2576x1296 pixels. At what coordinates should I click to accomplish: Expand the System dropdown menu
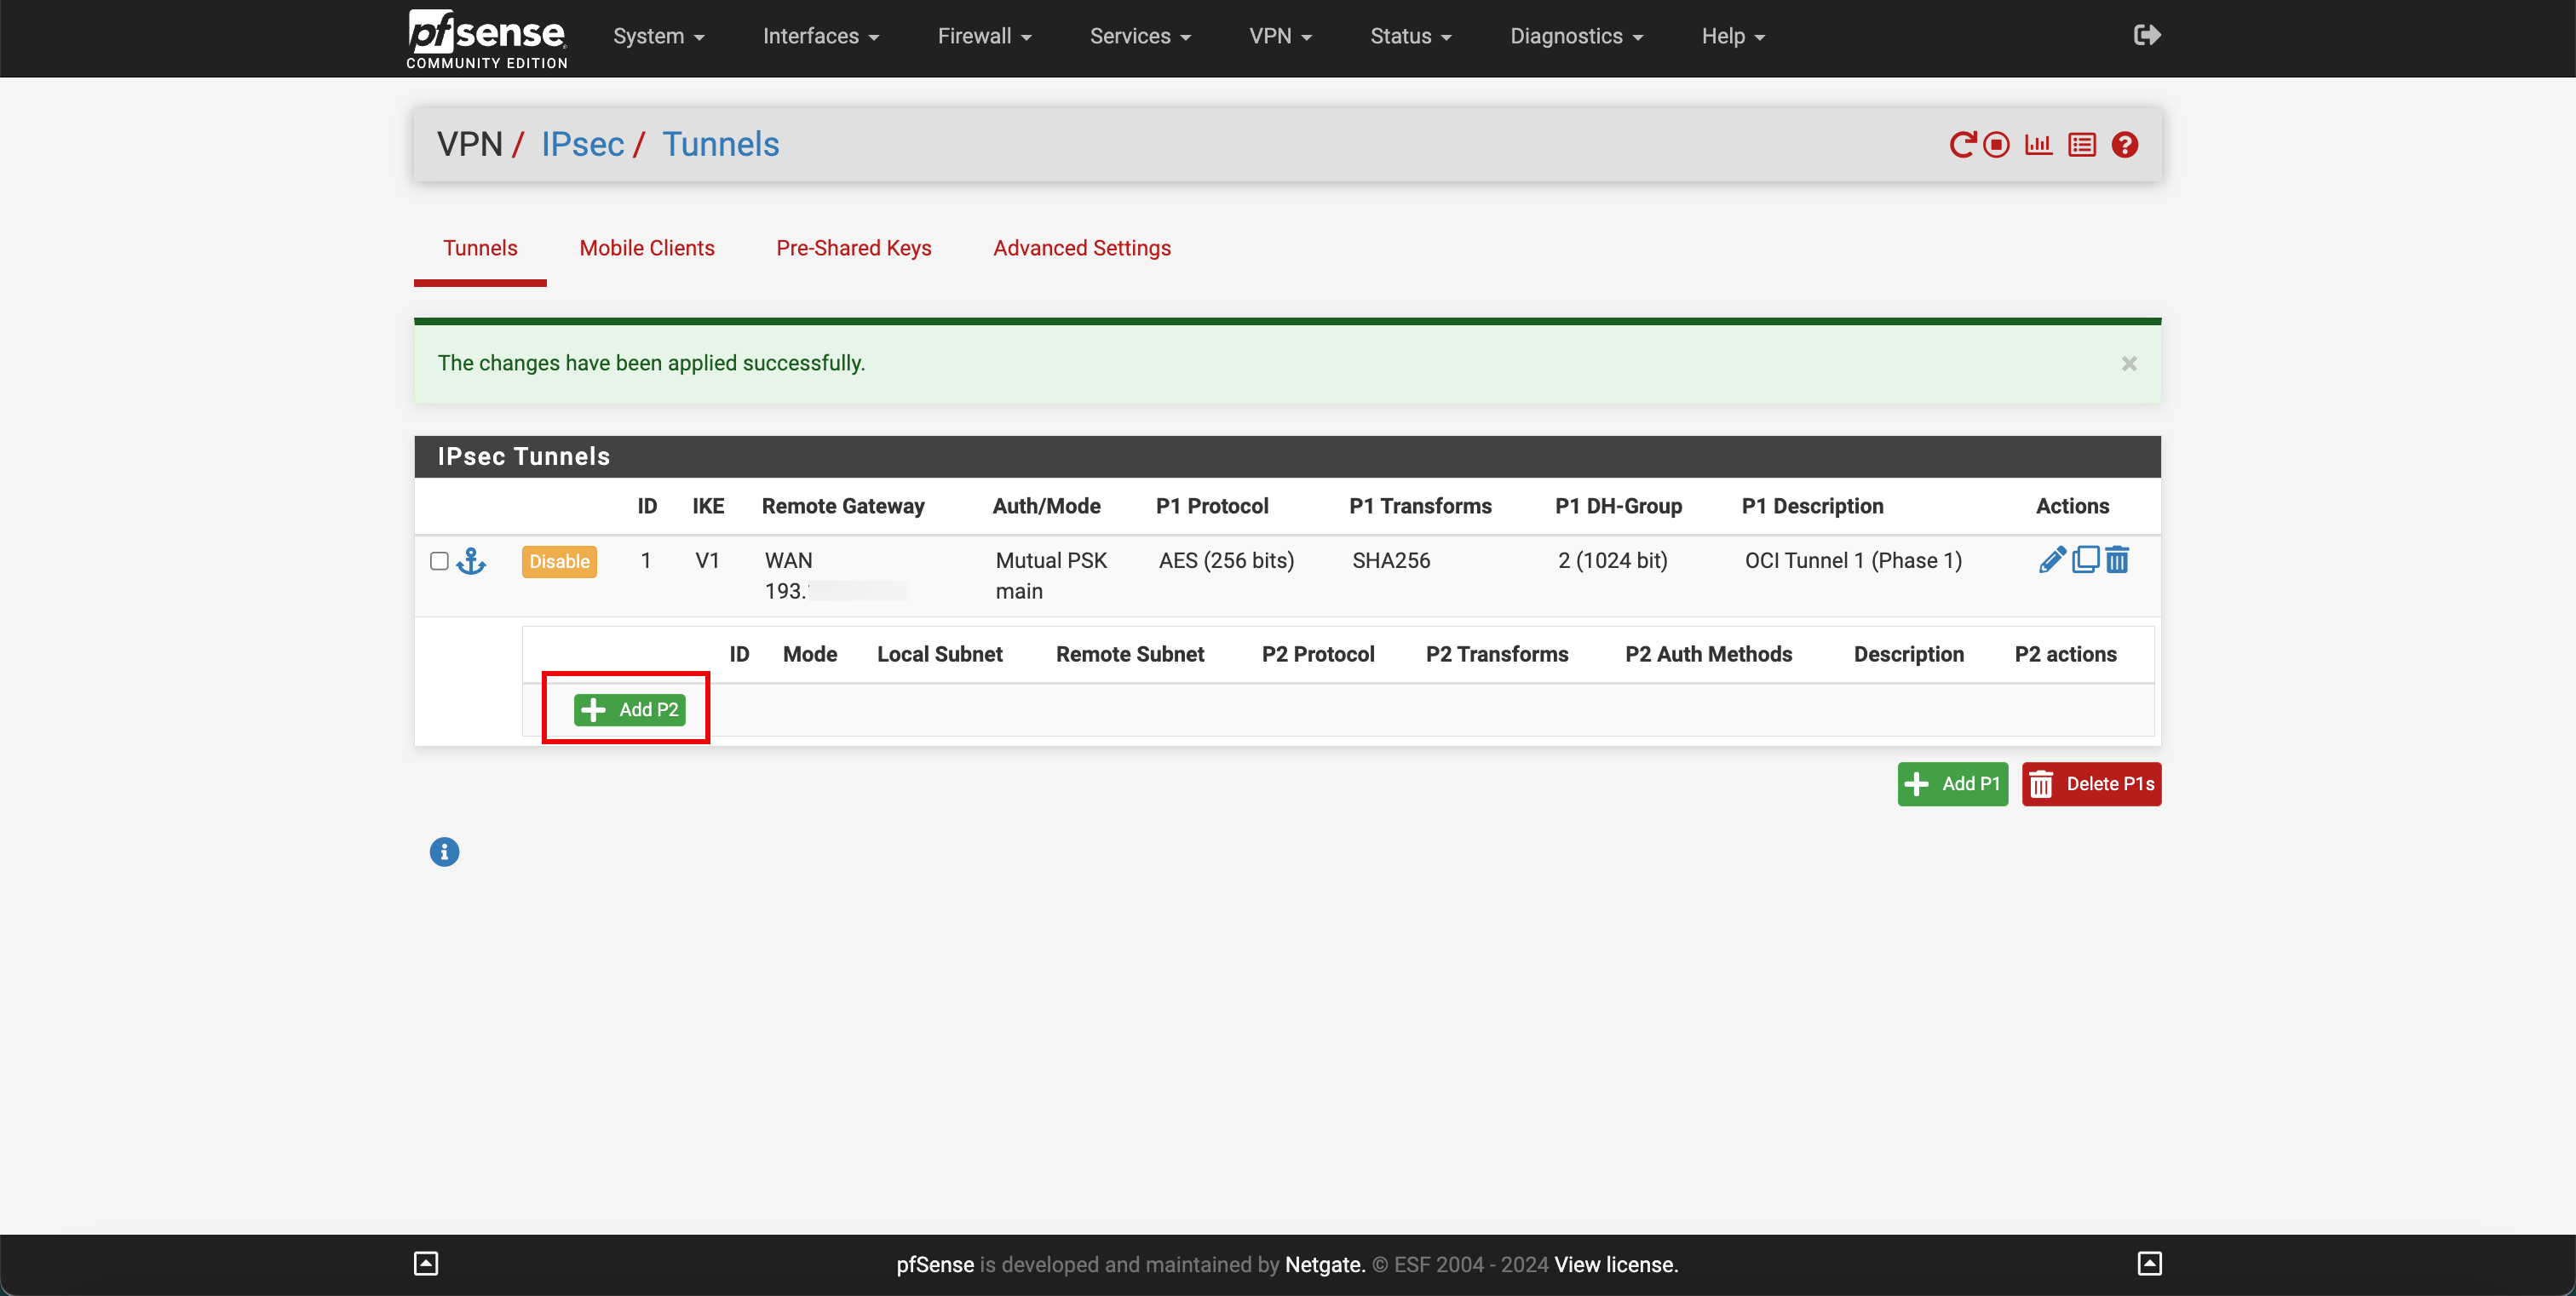(657, 37)
